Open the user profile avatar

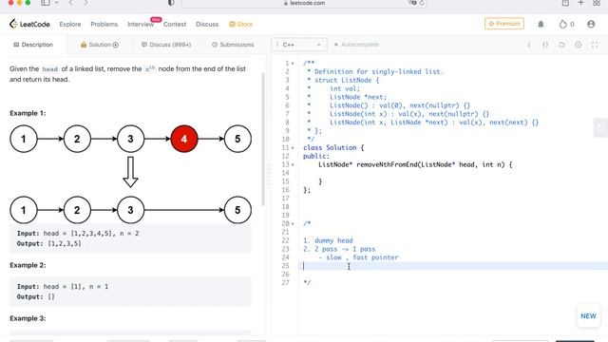591,24
